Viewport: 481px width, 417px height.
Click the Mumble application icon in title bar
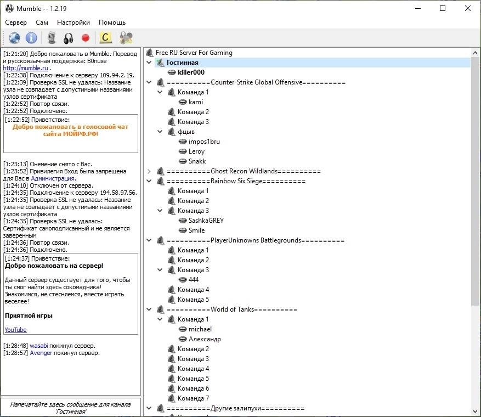point(9,8)
